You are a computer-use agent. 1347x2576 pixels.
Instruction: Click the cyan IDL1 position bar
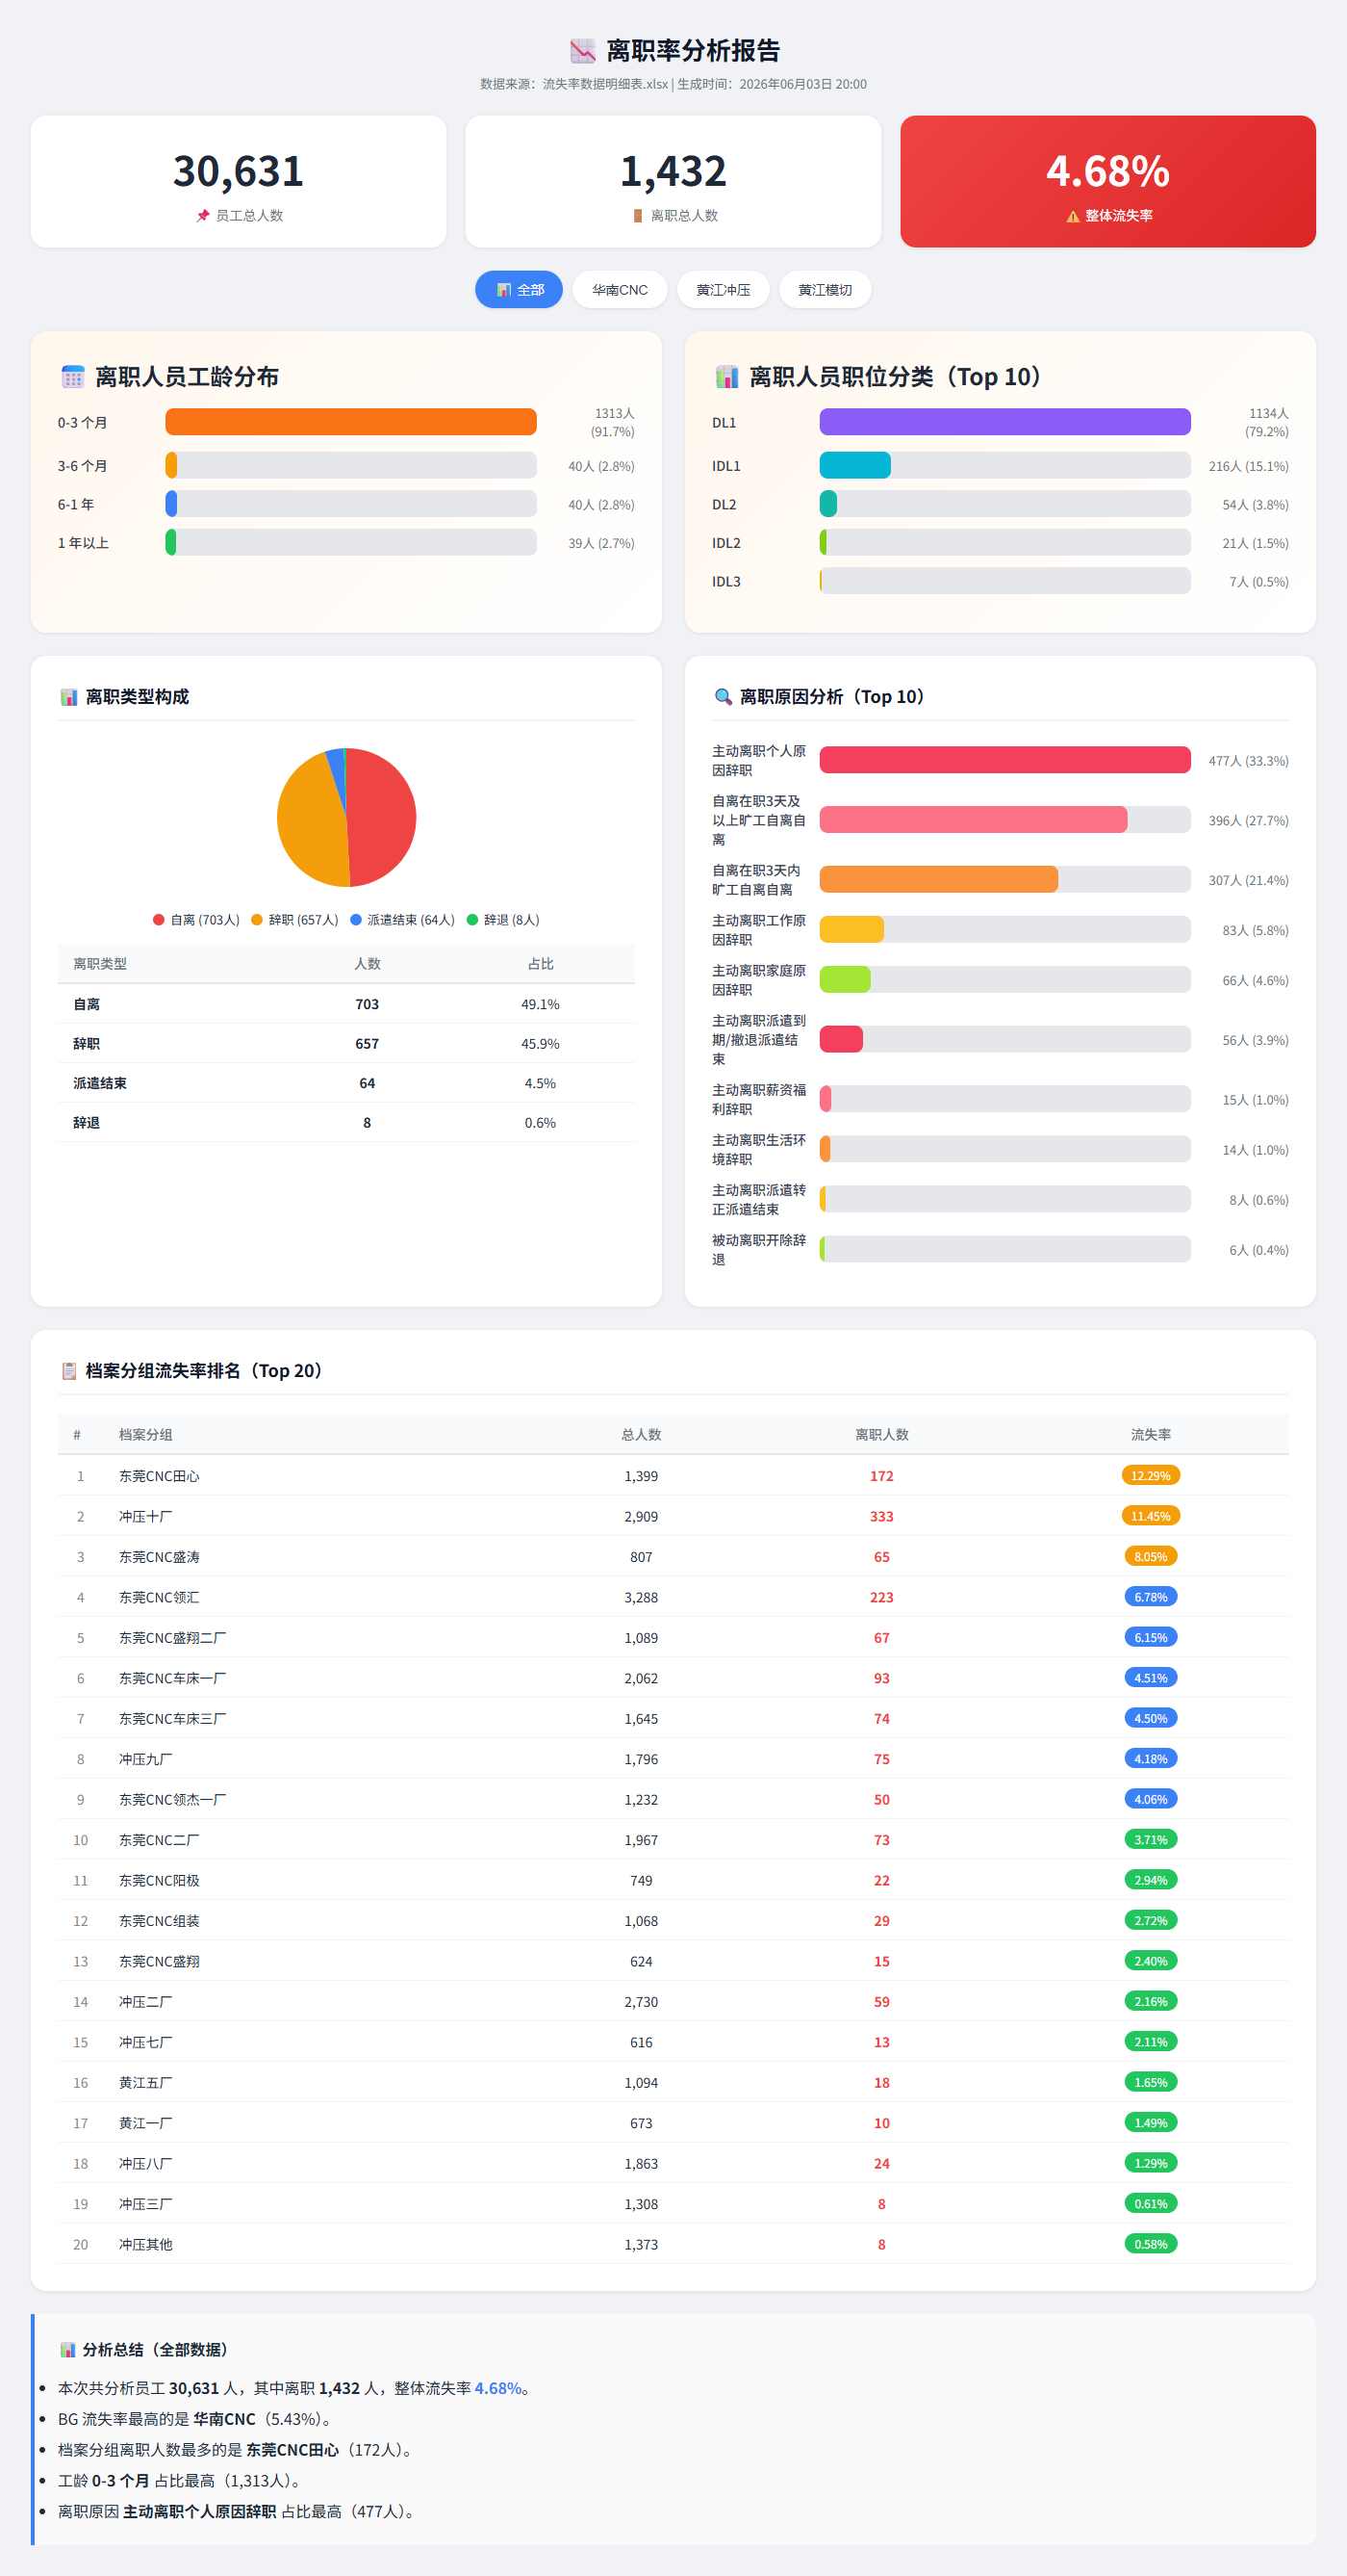(x=855, y=466)
